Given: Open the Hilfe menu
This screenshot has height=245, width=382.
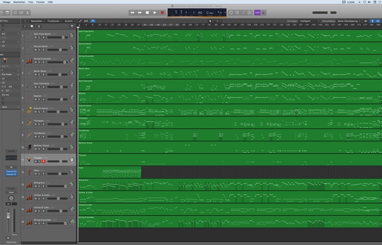Looking at the screenshot, I should tap(50, 2).
